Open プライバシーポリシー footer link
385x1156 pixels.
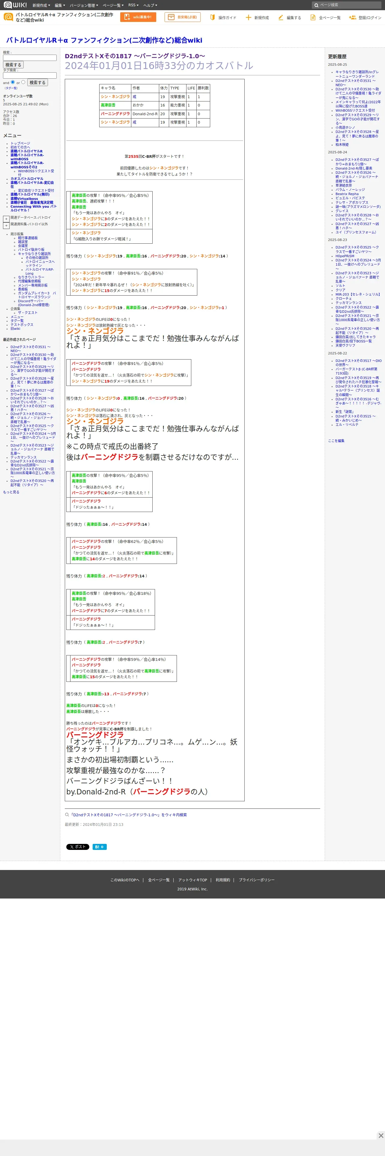(256, 880)
